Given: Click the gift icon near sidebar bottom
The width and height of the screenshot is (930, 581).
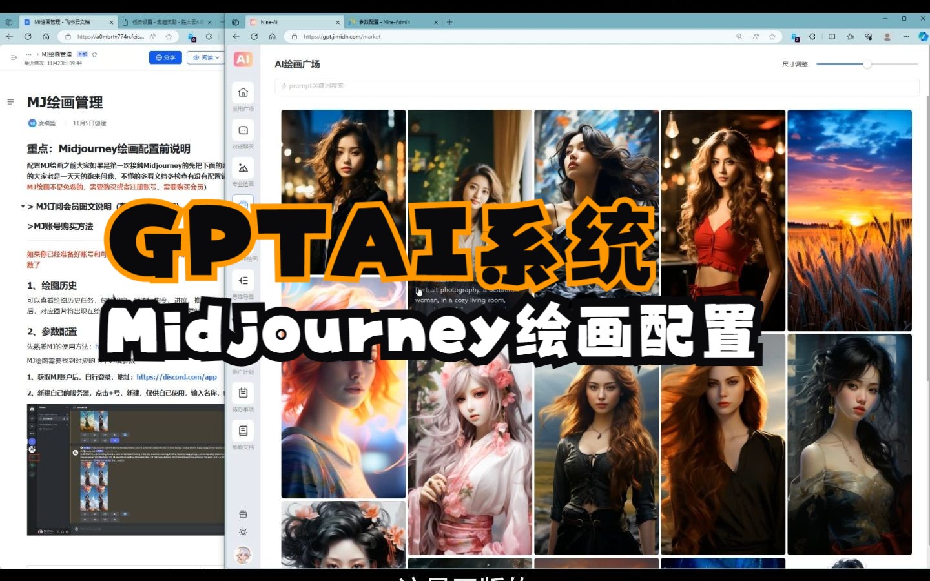Looking at the screenshot, I should pyautogui.click(x=242, y=514).
